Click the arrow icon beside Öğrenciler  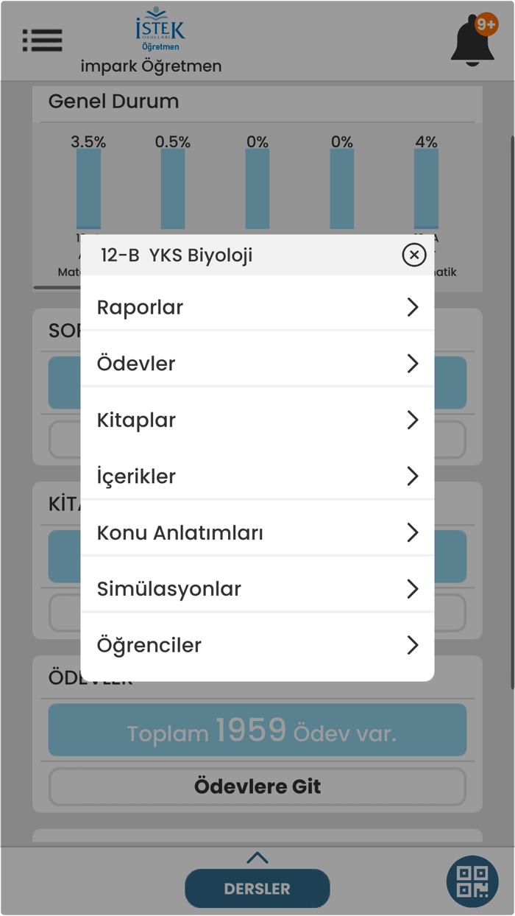[412, 645]
